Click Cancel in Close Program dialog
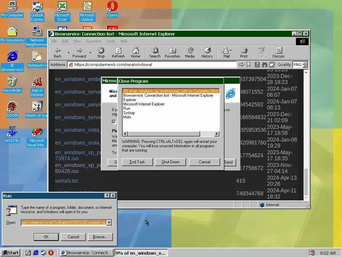 [x=204, y=162]
